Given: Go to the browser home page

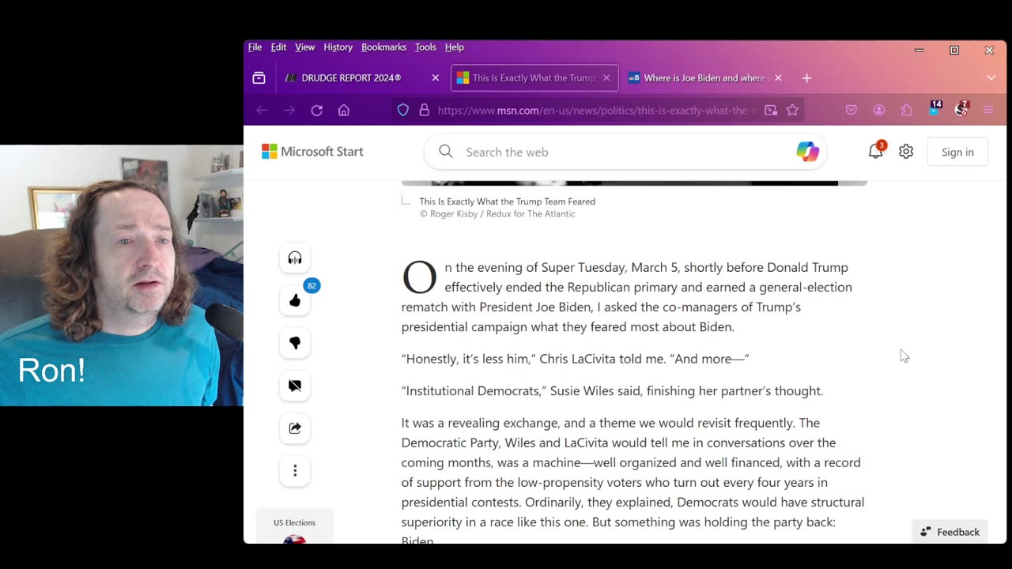Looking at the screenshot, I should click(344, 111).
